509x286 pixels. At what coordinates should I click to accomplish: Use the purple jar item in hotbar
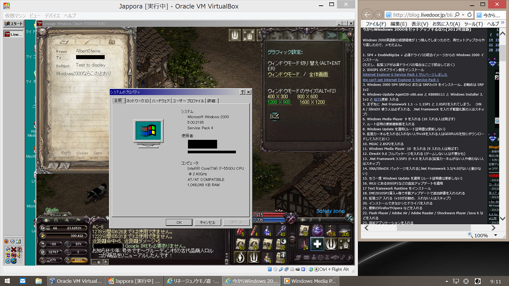[x=318, y=230]
